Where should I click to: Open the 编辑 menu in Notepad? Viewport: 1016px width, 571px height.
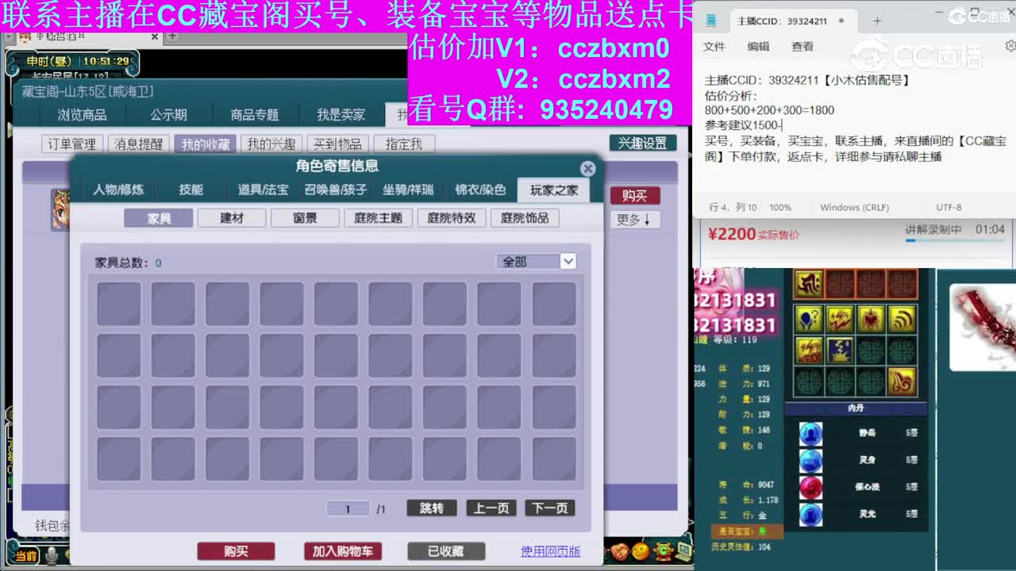tap(758, 47)
